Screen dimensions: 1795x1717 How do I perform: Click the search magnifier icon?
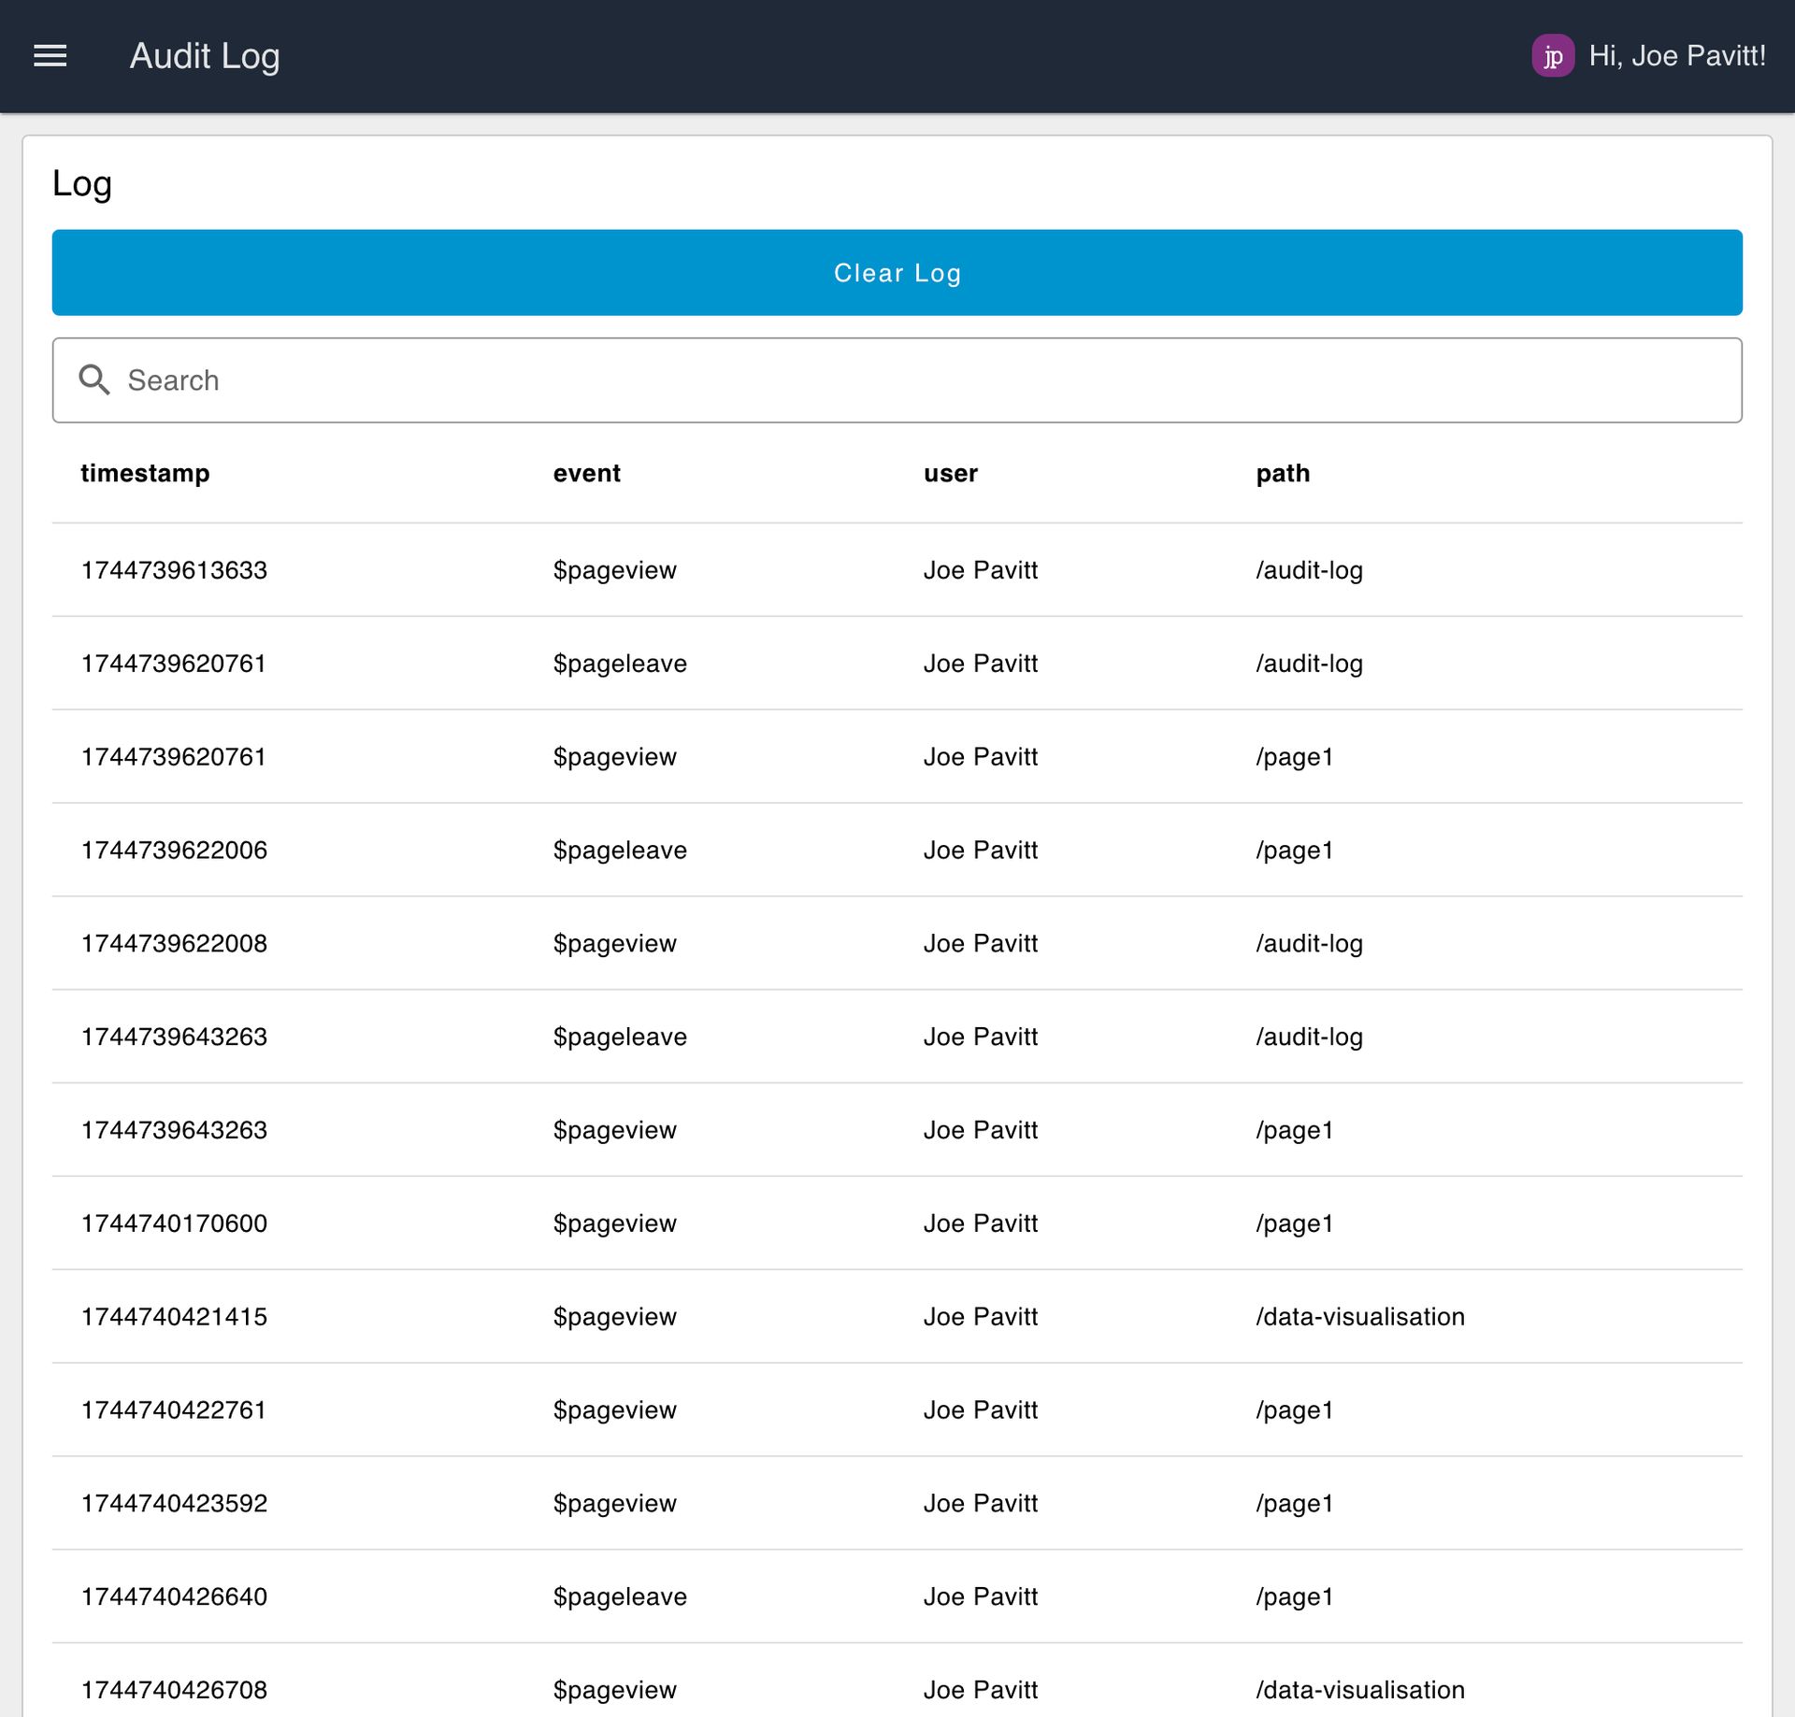point(96,379)
